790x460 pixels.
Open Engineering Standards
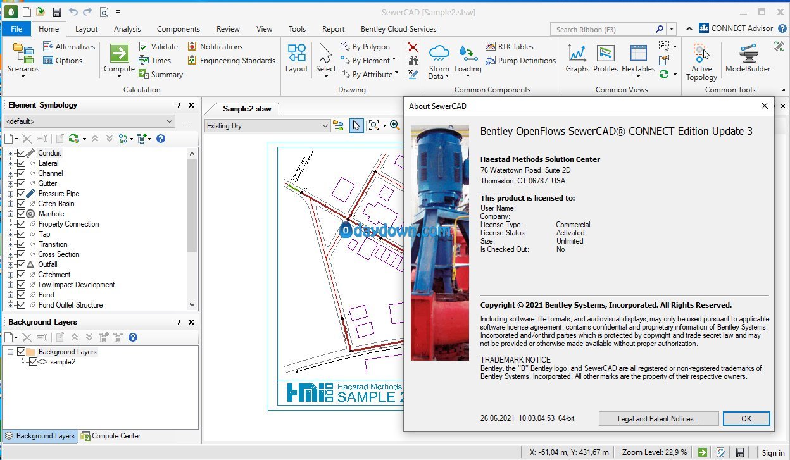pos(232,61)
